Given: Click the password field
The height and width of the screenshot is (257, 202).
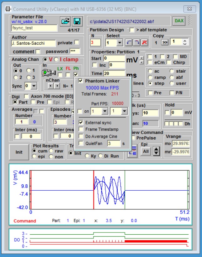Looking at the screenshot, I should pyautogui.click(x=75, y=51).
